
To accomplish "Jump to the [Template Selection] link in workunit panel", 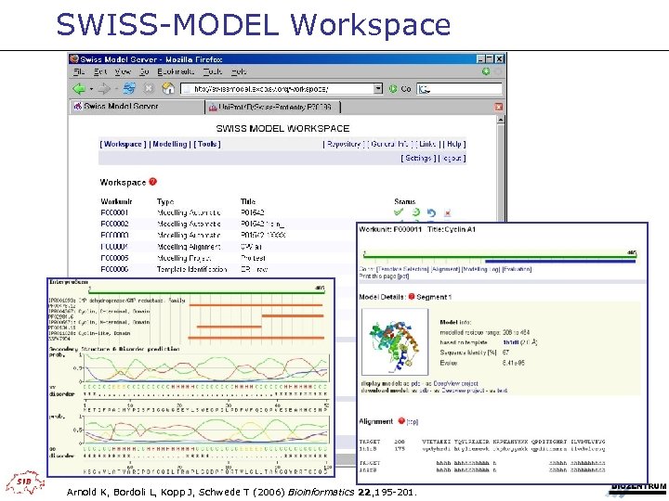I will point(402,269).
